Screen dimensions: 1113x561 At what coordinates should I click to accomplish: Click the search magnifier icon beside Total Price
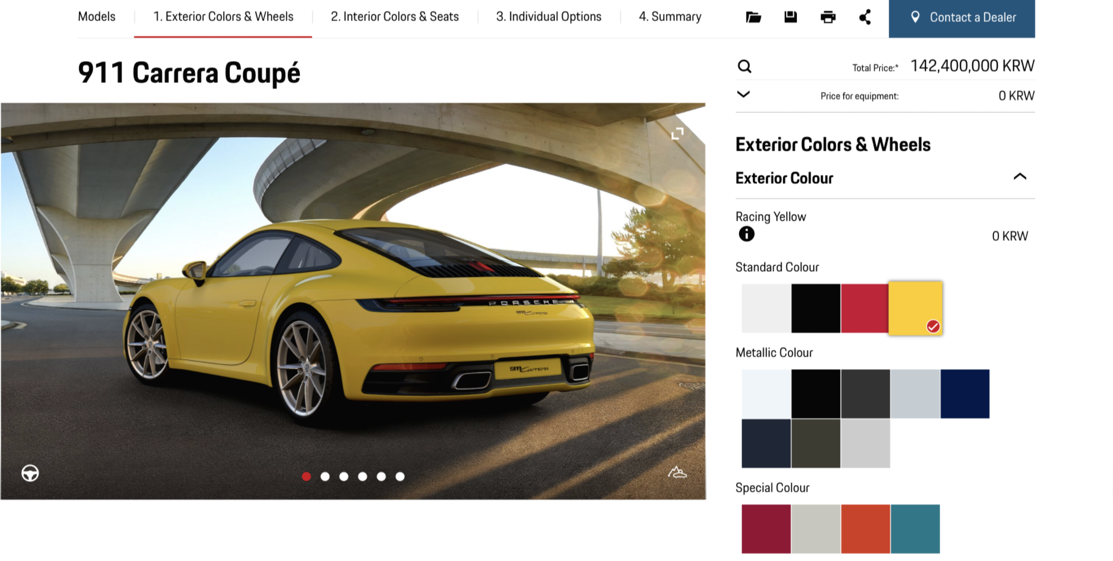pyautogui.click(x=744, y=67)
